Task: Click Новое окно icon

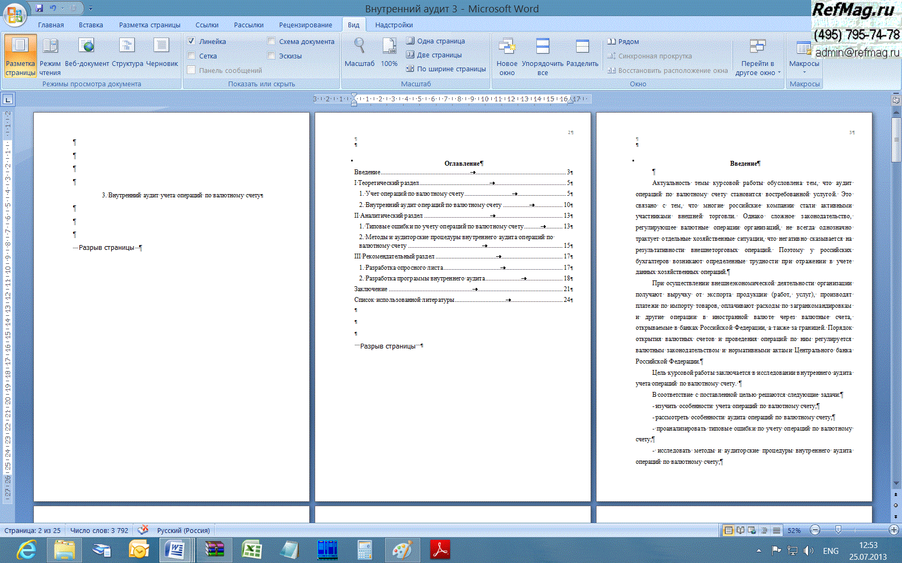Action: coord(506,47)
